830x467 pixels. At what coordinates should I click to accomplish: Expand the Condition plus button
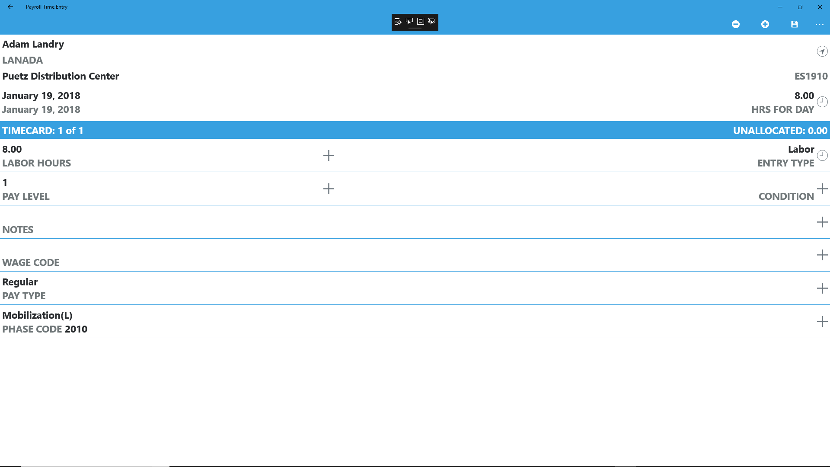822,189
